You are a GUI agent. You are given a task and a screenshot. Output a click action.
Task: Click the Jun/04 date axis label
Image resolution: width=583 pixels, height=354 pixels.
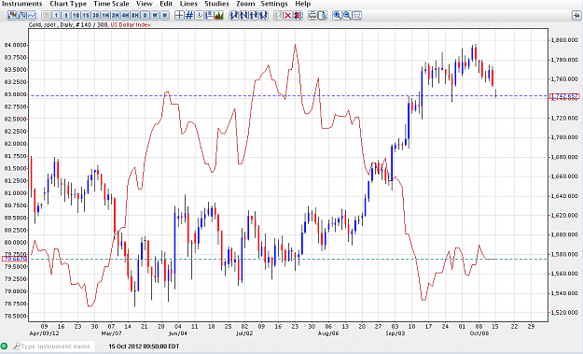[x=178, y=333]
